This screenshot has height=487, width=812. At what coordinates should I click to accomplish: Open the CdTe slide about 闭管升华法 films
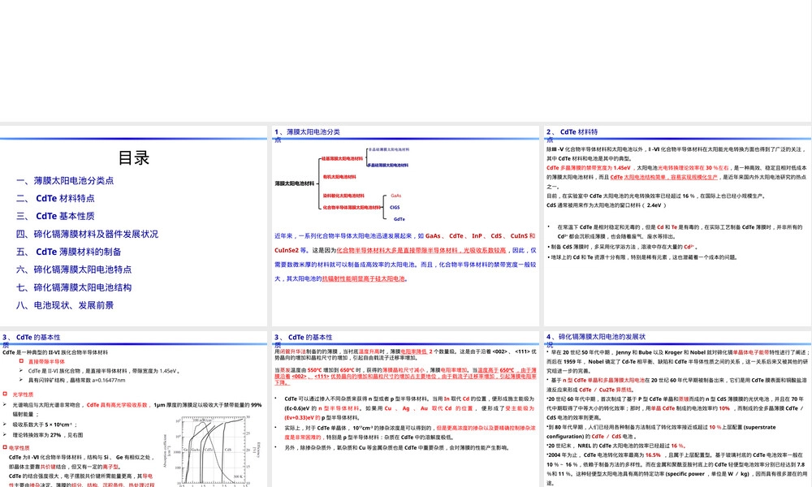[405, 409]
